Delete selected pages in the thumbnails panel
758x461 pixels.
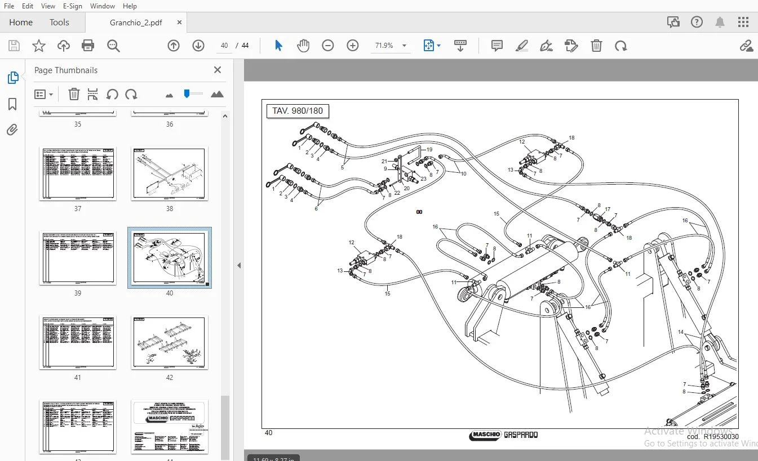click(74, 94)
